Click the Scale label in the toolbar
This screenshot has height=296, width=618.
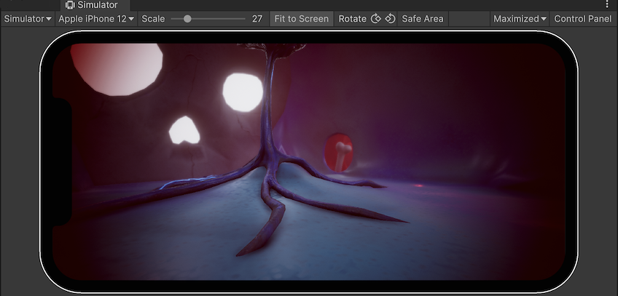click(153, 19)
